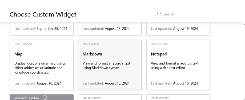The image size is (245, 100).
Task: Open the Community Widget card header
Action: [x=42, y=97]
